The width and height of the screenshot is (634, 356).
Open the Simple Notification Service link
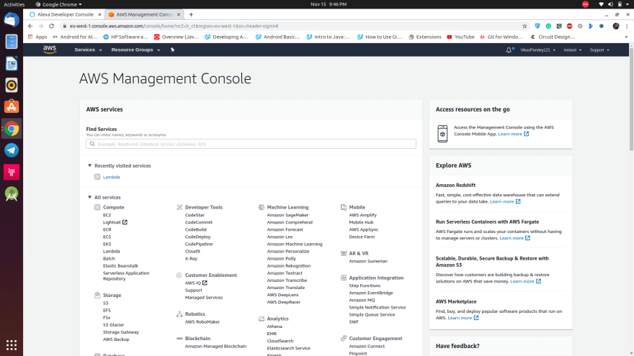coord(378,307)
